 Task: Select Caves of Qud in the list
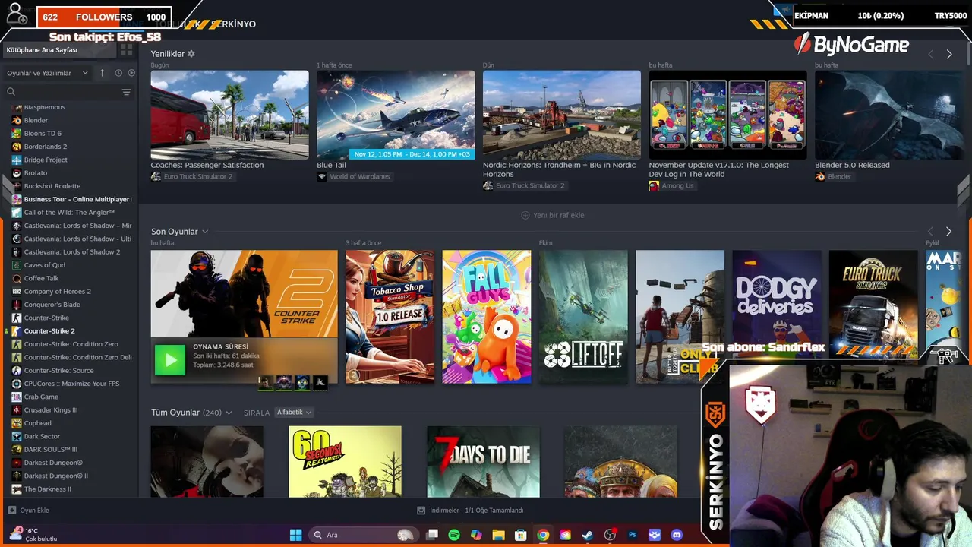coord(44,265)
